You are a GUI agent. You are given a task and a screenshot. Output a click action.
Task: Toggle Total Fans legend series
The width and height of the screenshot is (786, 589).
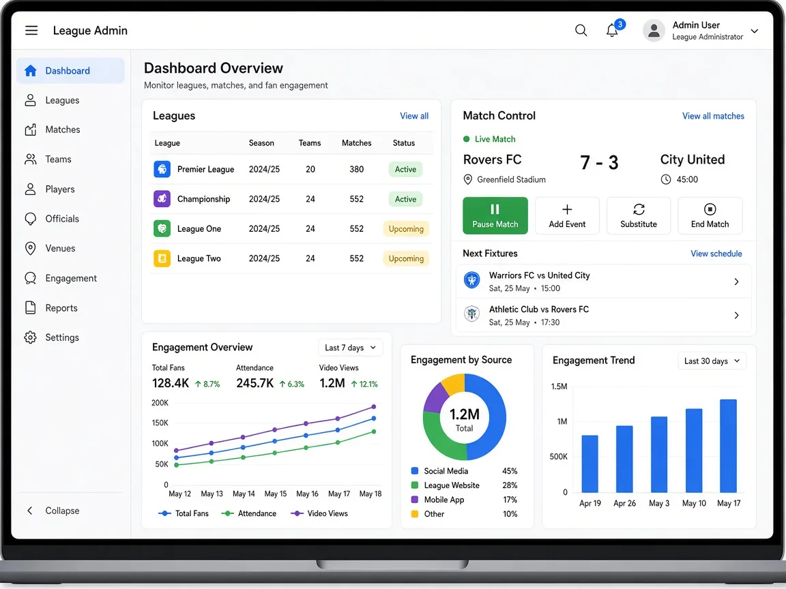pyautogui.click(x=184, y=513)
